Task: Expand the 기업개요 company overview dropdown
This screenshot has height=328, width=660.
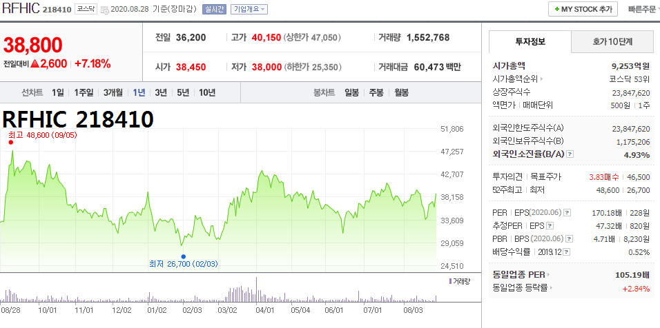Action: [x=249, y=9]
